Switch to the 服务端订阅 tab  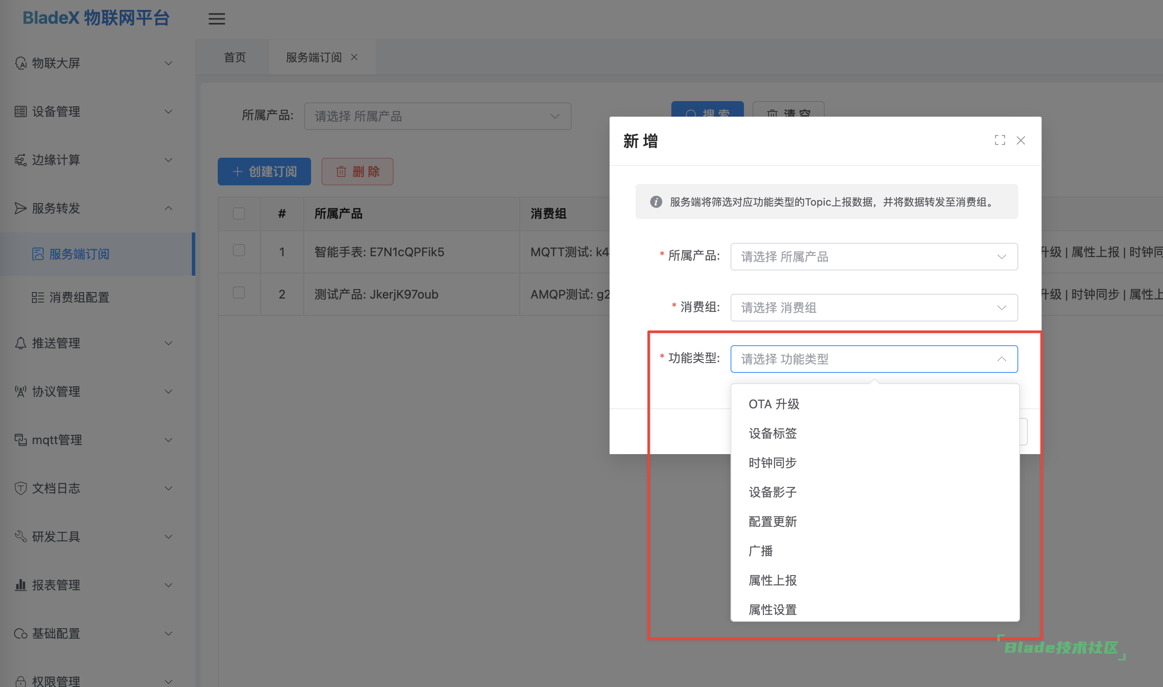click(x=314, y=57)
